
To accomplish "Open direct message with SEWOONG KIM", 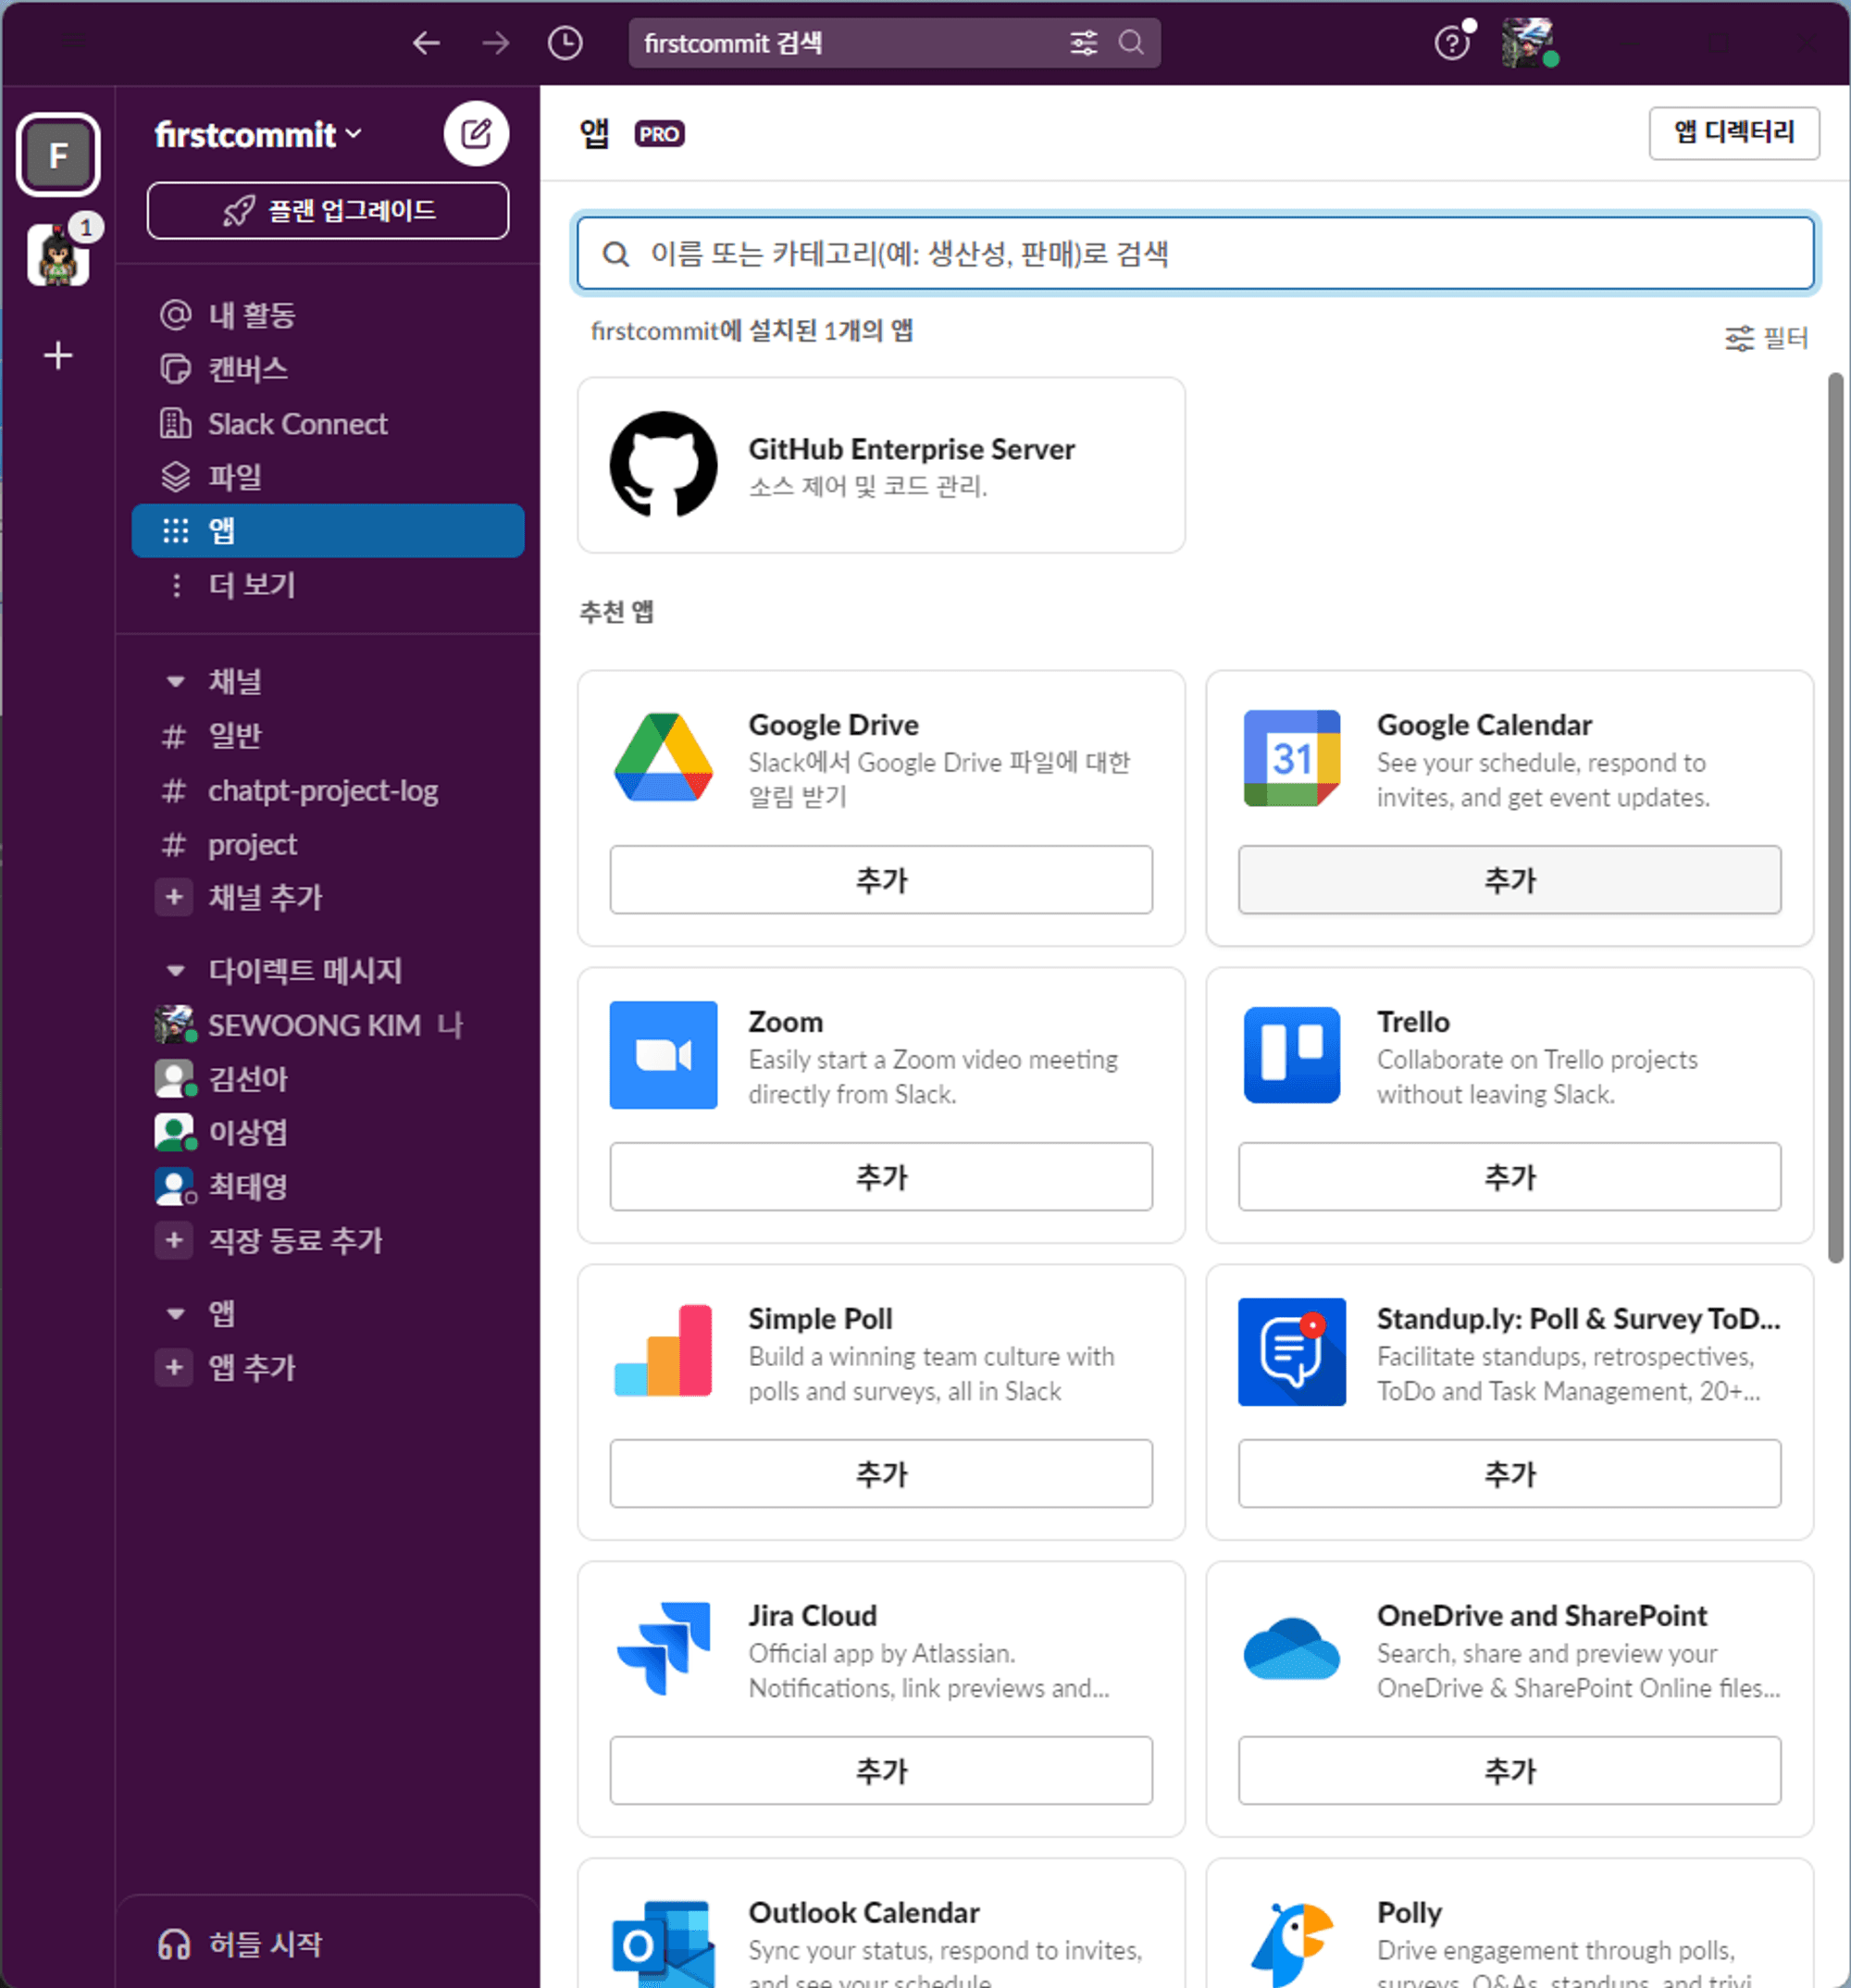I will pyautogui.click(x=328, y=1025).
